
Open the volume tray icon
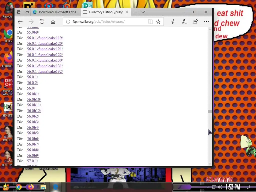coord(220,187)
